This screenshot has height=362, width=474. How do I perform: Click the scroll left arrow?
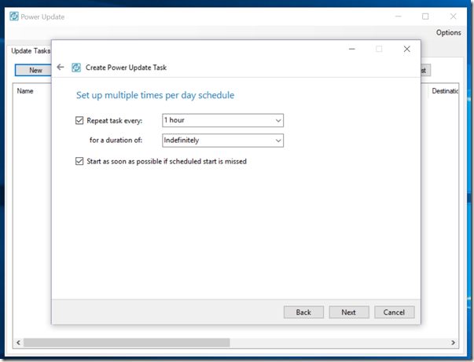18,342
